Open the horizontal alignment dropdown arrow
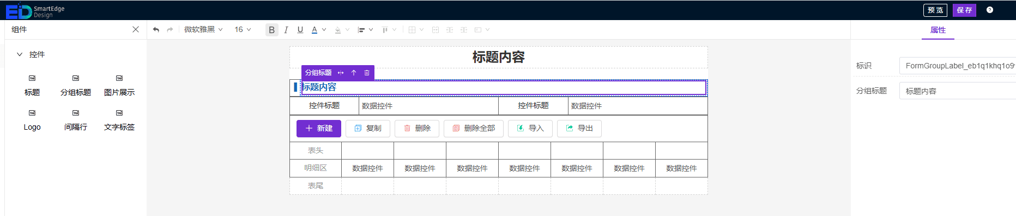 click(371, 30)
